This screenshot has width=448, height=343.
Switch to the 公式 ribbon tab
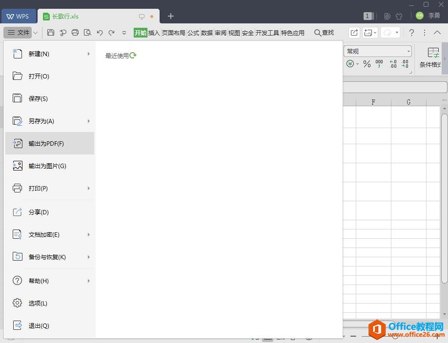pyautogui.click(x=193, y=33)
